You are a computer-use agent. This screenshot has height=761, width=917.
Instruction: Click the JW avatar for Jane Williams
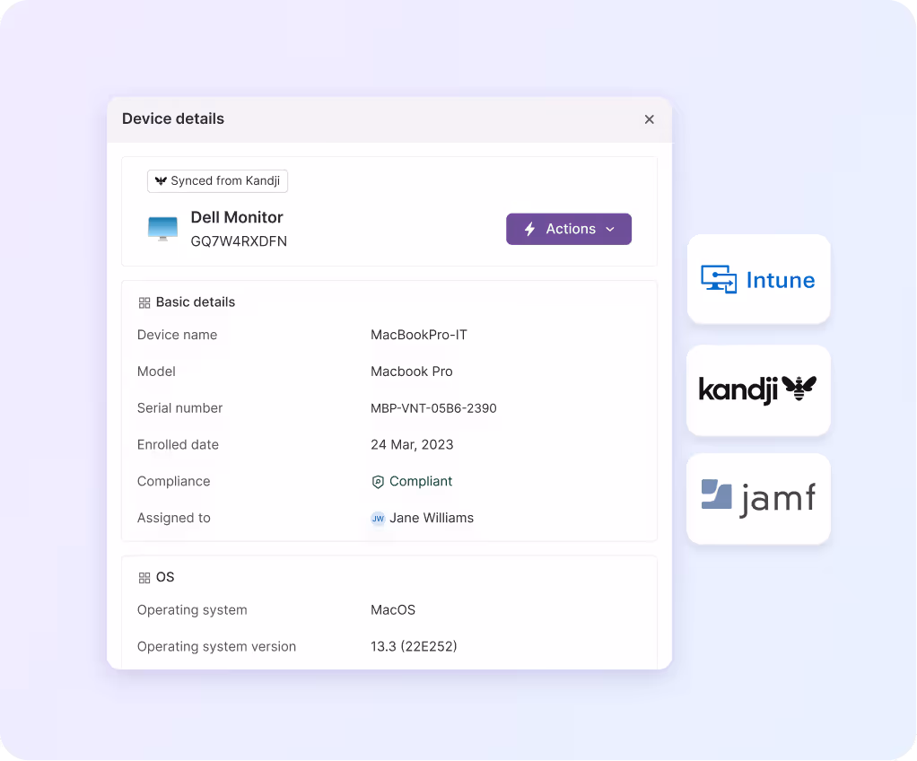point(379,519)
